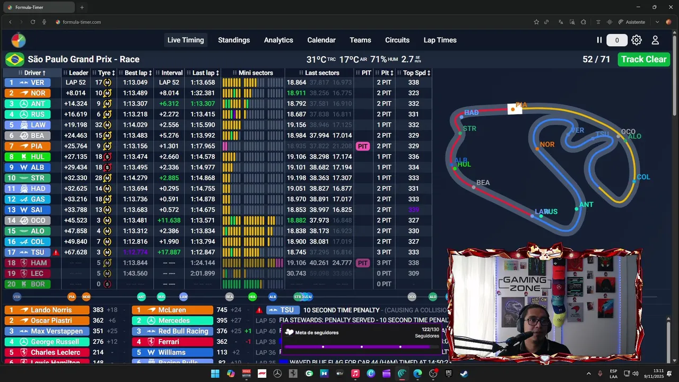679x382 pixels.
Task: Open Oscar Piastri in driver standings
Action: [x=47, y=320]
